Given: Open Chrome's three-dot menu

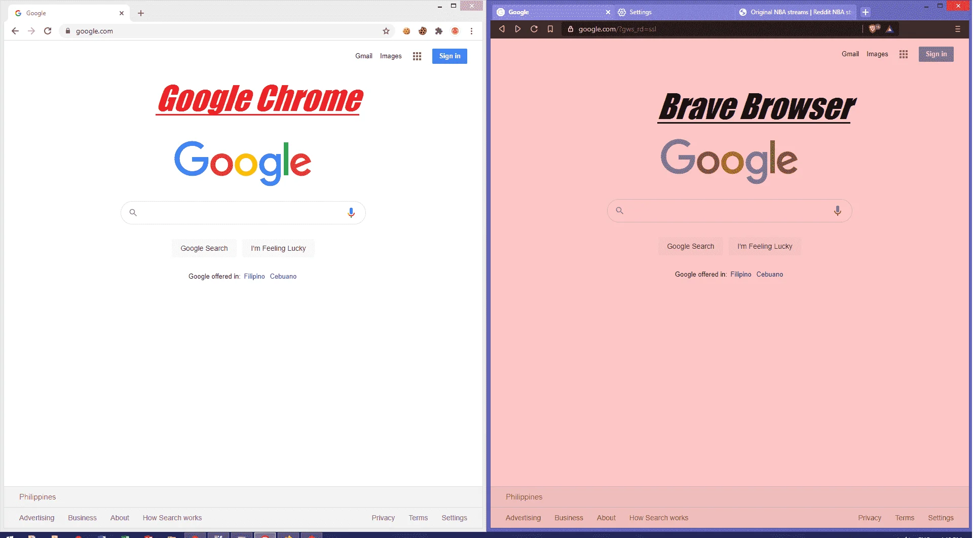Looking at the screenshot, I should pyautogui.click(x=471, y=31).
